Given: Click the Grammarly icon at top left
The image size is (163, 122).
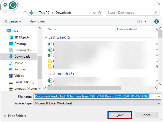Looking at the screenshot, I should (x=12, y=5).
